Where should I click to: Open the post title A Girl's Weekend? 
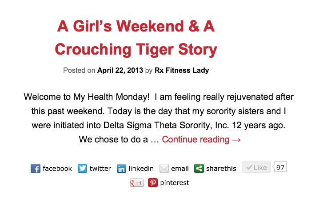[x=136, y=26]
